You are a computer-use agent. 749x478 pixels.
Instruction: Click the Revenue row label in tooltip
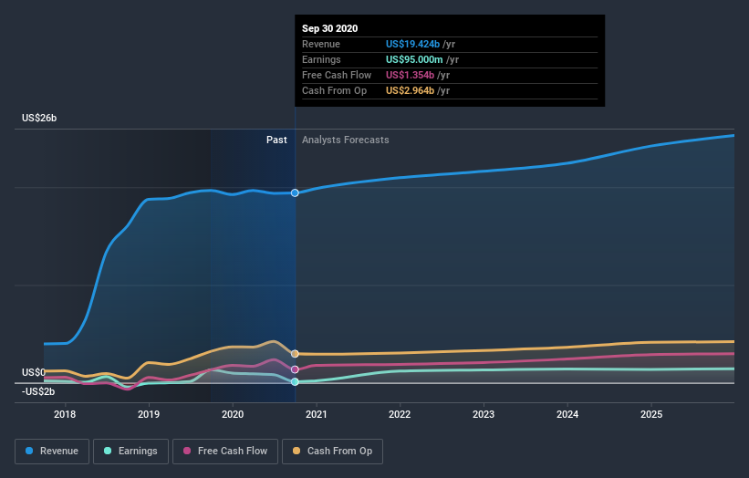point(321,44)
